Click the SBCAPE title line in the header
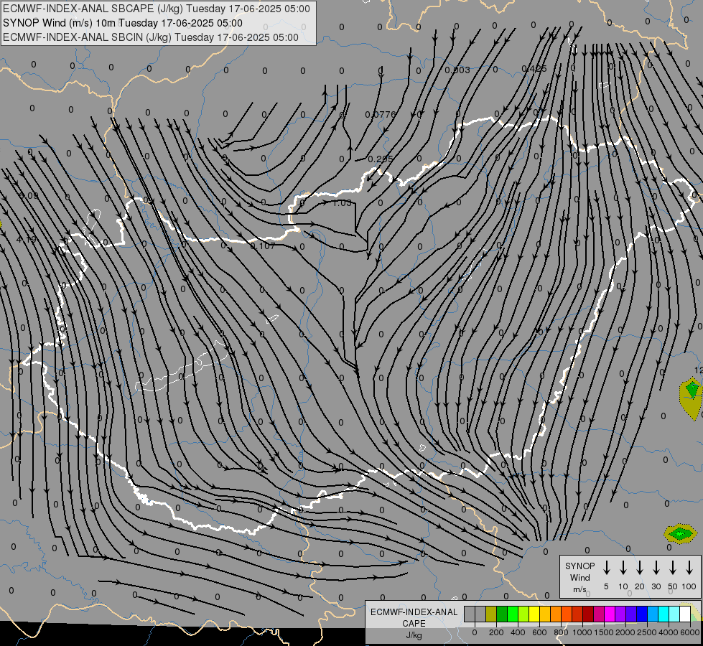The height and width of the screenshot is (646, 703). (x=156, y=9)
